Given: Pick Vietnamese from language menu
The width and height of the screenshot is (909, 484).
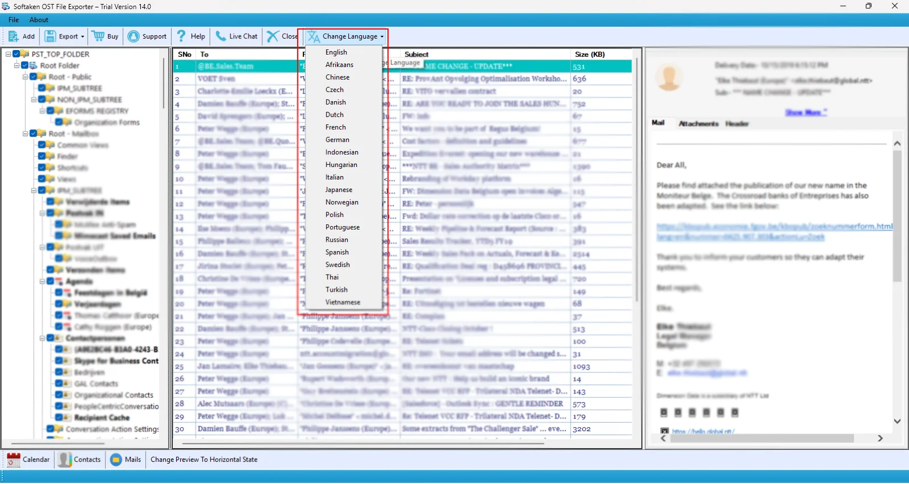Looking at the screenshot, I should tap(343, 302).
